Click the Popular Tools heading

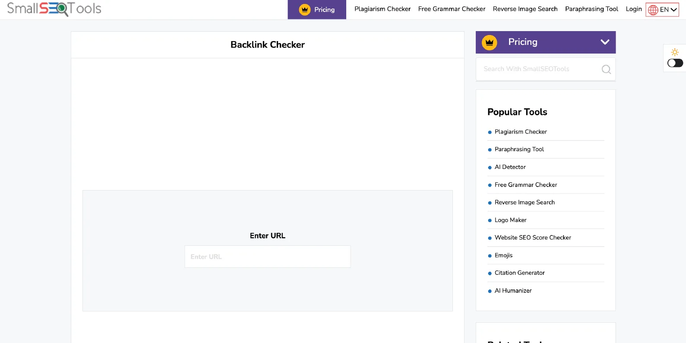coord(517,112)
